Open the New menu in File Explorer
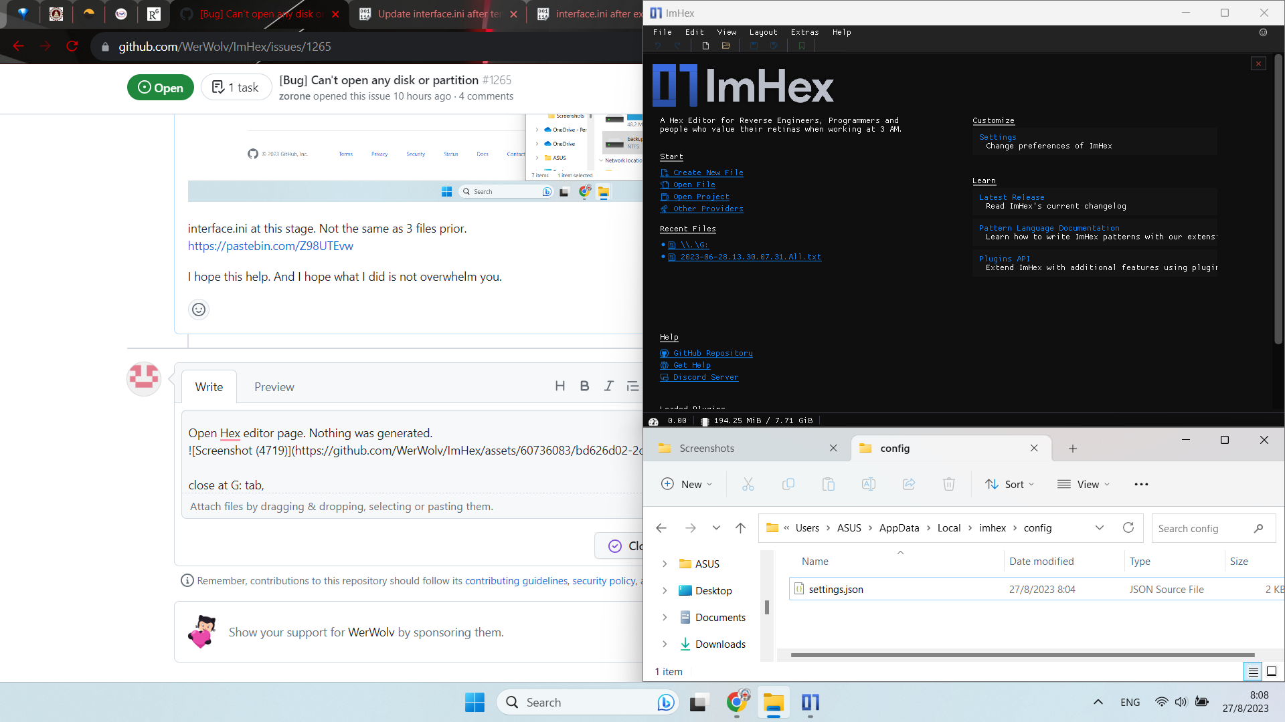This screenshot has width=1285, height=722. (x=687, y=484)
